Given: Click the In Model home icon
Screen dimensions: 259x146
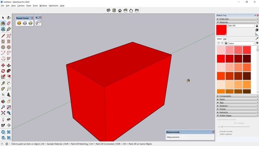Looking at the screenshot, I should tap(226, 43).
